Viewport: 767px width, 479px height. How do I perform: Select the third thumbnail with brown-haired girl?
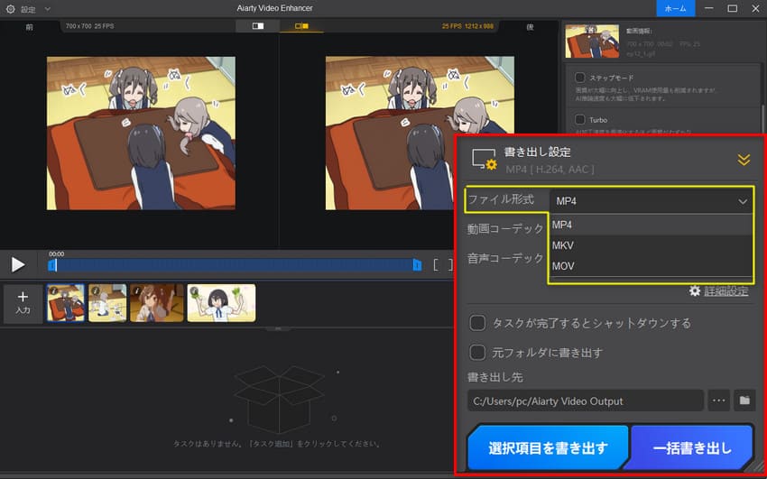(x=157, y=303)
